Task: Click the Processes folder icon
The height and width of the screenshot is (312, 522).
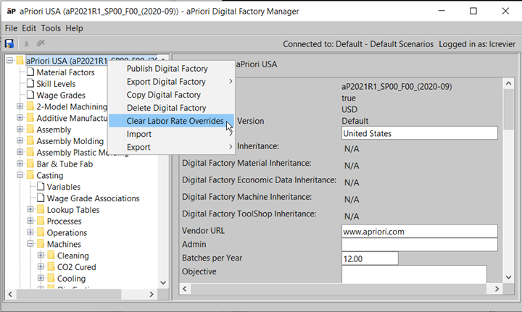Action: point(41,221)
